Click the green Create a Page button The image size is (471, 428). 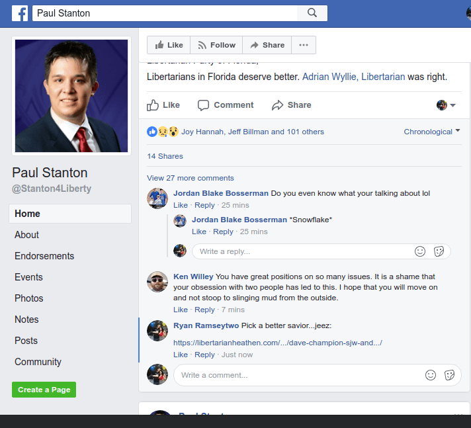tap(44, 390)
